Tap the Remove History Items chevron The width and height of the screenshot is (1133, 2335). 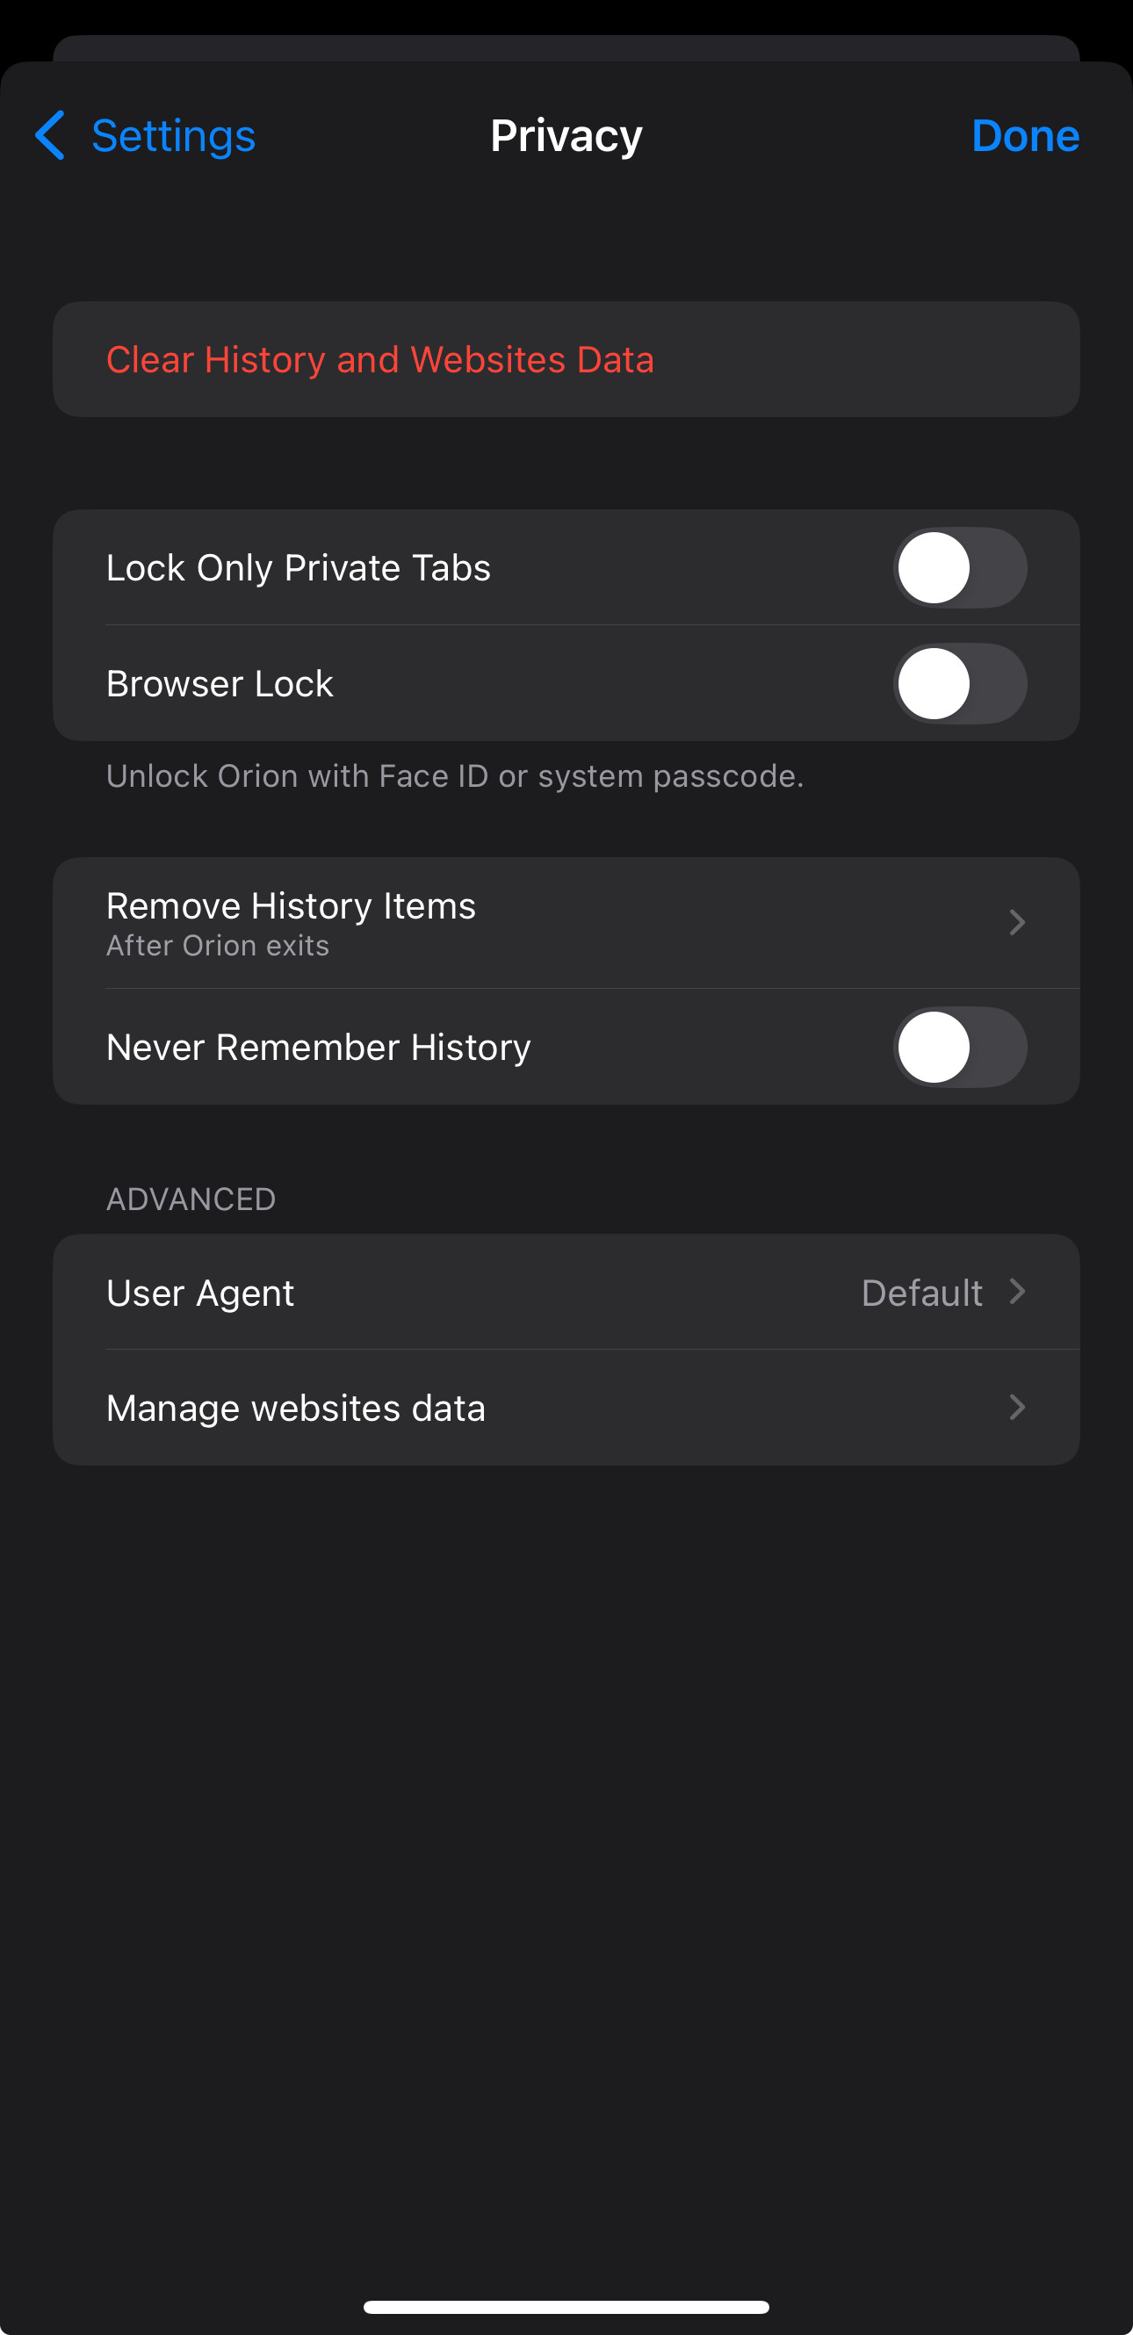(1017, 923)
